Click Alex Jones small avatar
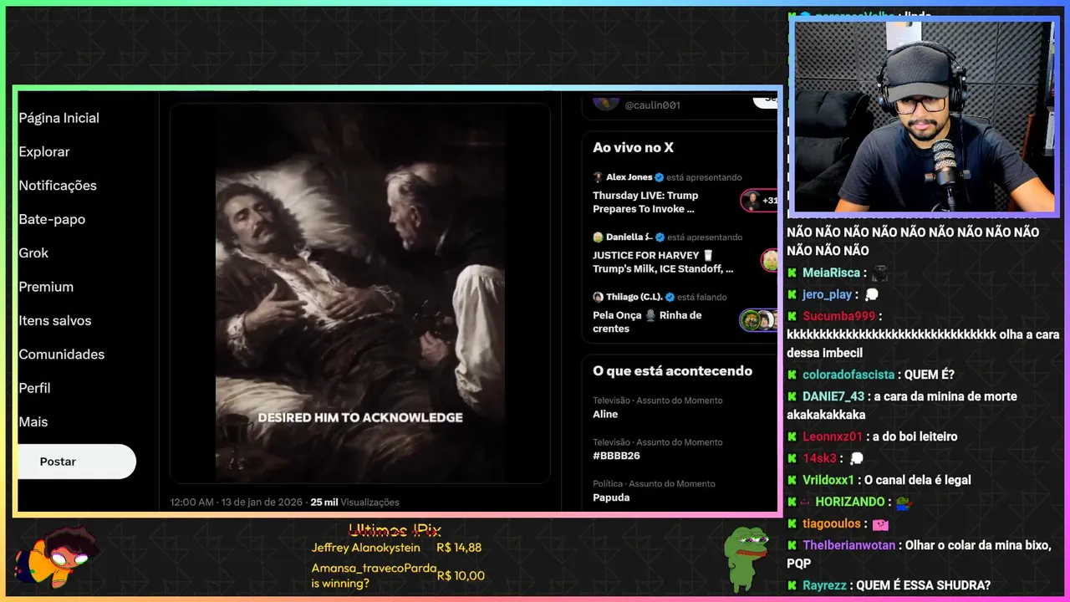Viewport: 1070px width, 602px height. (598, 177)
